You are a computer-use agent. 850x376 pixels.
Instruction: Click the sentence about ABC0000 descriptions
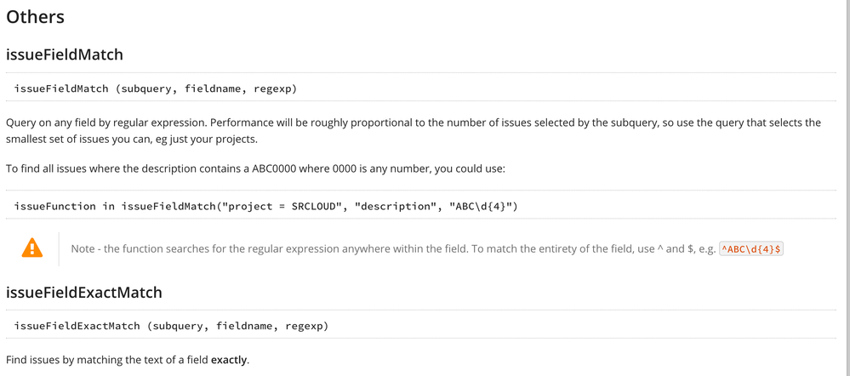point(255,168)
